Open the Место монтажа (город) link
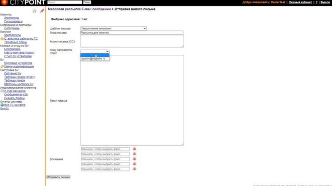 click(19, 53)
